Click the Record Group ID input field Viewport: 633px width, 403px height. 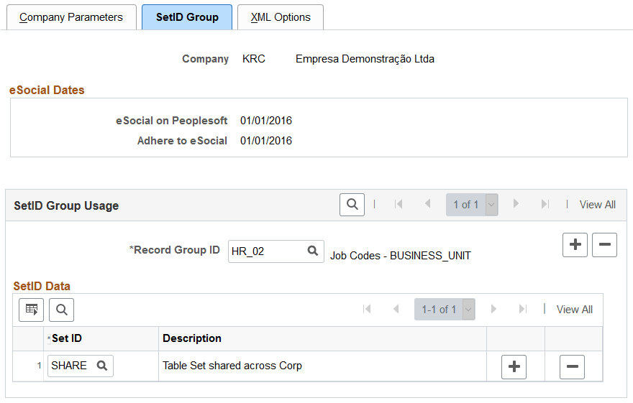(x=266, y=251)
